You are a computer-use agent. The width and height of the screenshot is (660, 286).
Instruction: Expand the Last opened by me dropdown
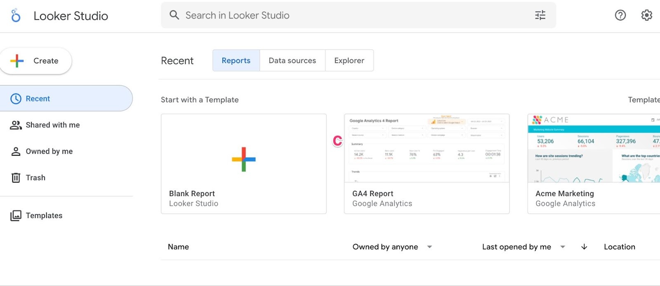[524, 247]
